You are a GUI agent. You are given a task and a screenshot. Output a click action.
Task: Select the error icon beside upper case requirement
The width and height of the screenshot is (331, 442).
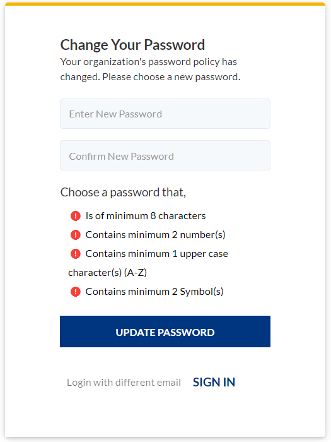click(x=76, y=254)
